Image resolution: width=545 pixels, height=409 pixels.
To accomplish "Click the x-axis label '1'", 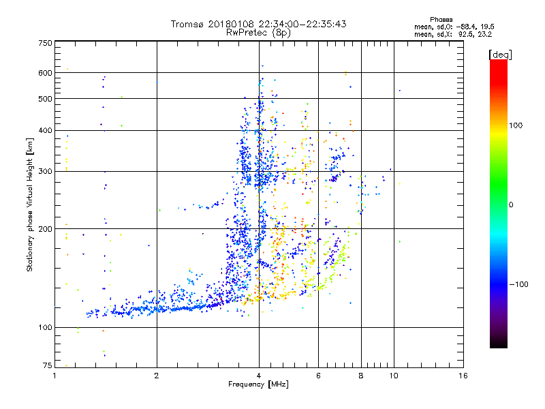I will point(54,376).
